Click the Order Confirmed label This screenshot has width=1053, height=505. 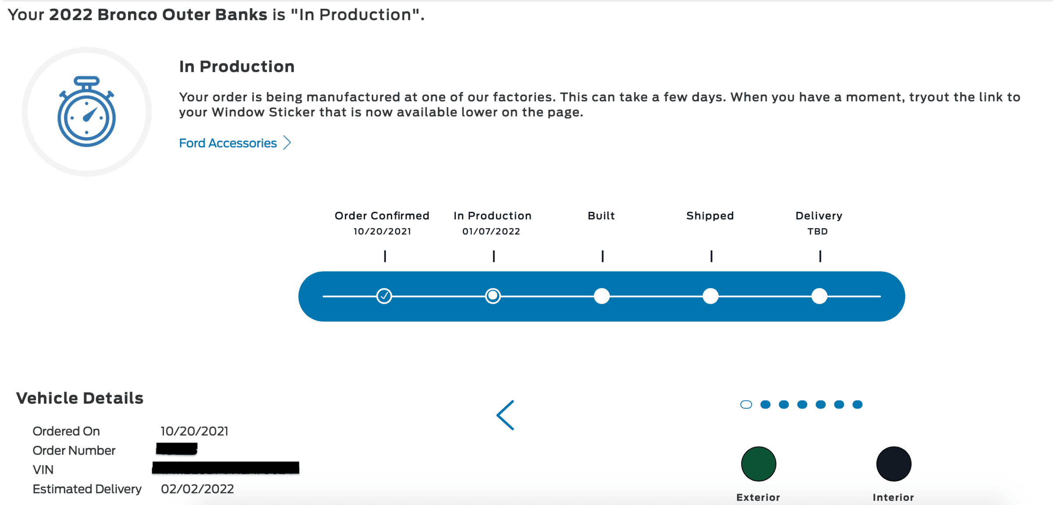coord(382,216)
